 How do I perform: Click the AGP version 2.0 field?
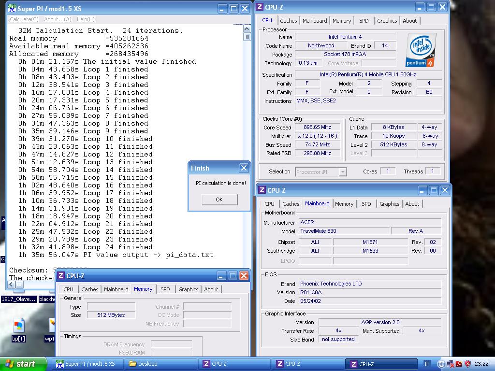click(380, 322)
